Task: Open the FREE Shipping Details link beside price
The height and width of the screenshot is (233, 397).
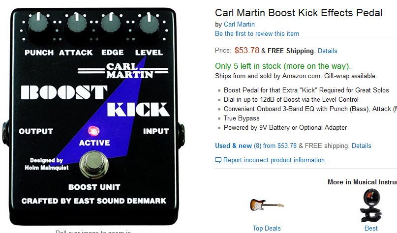Action: (x=328, y=51)
